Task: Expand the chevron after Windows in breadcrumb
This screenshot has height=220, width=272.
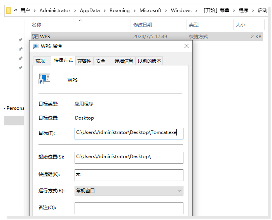Action: 196,11
